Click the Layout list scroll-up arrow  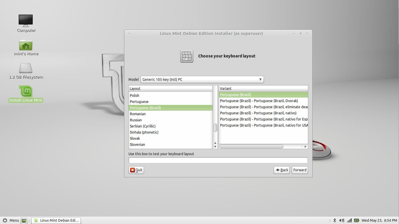215,143
